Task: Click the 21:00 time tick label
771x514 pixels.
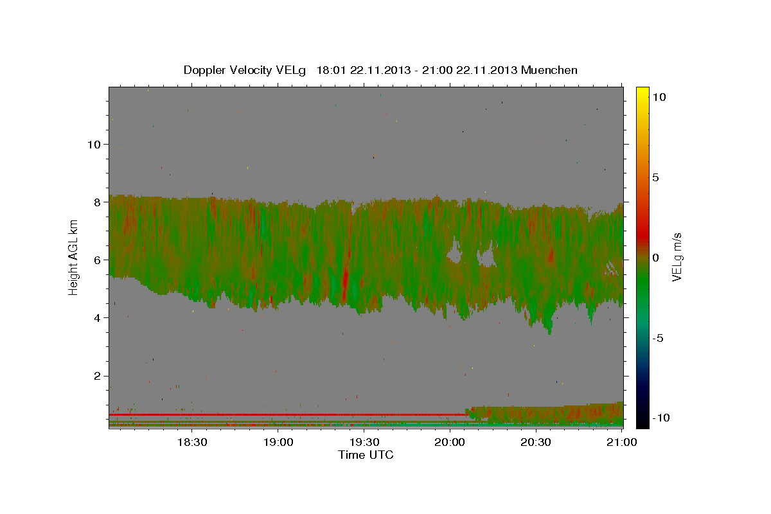Action: click(x=621, y=443)
